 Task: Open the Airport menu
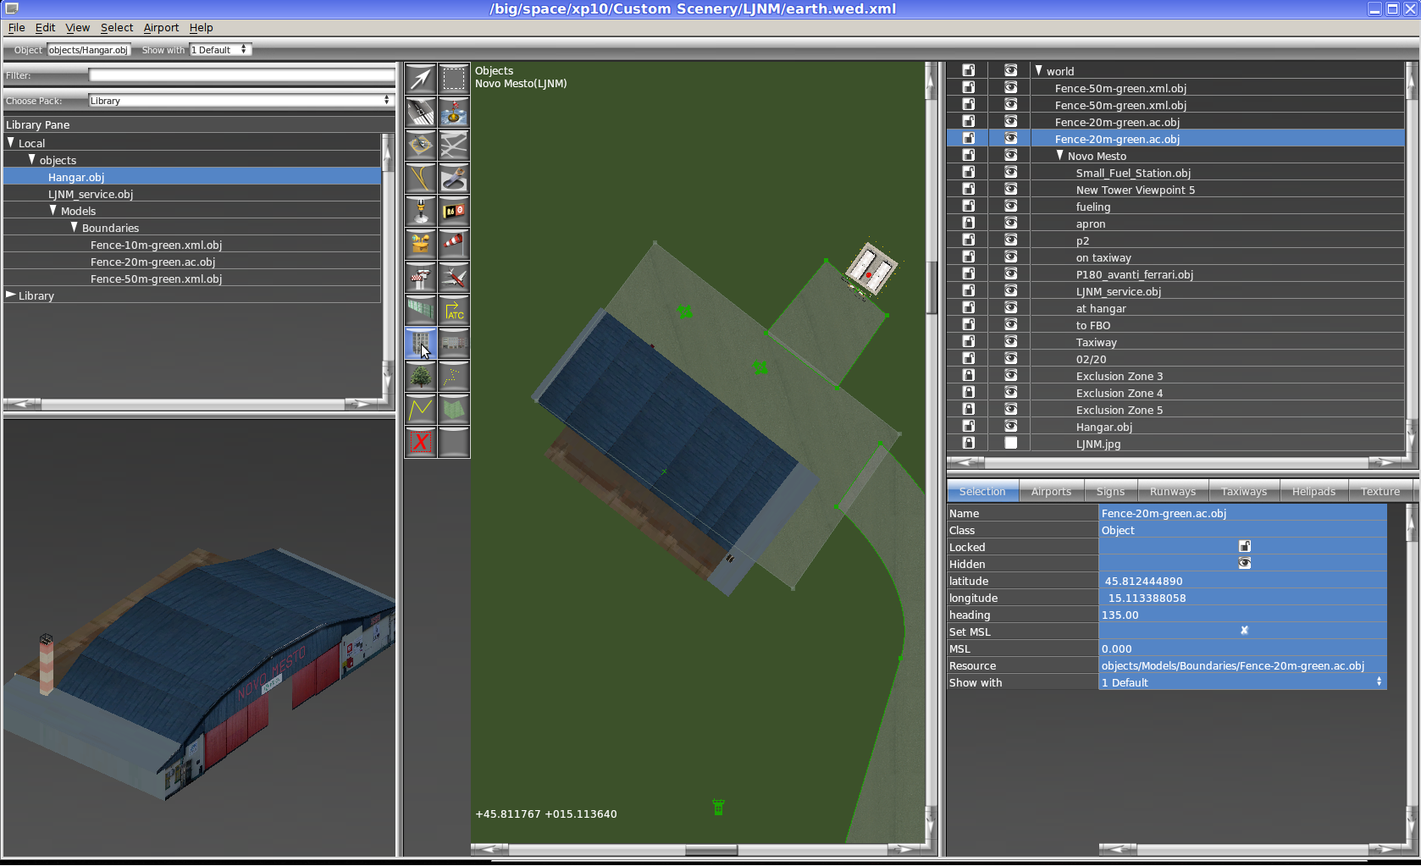tap(161, 28)
